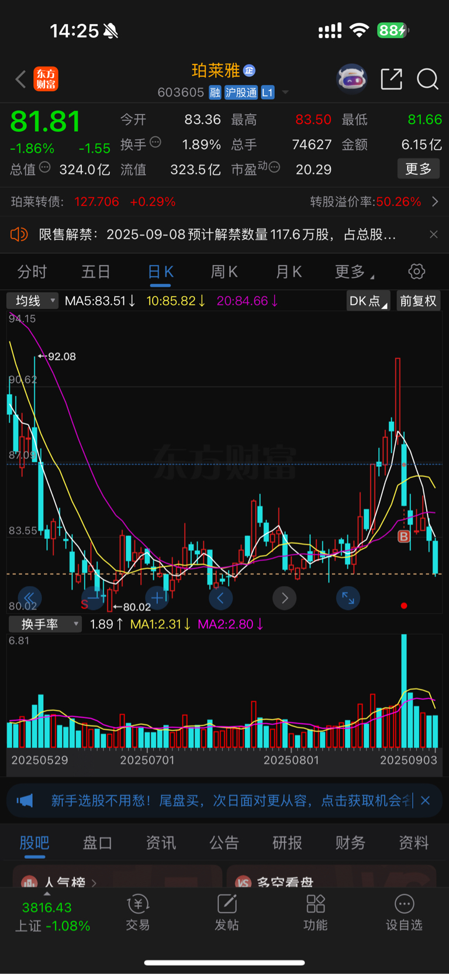The width and height of the screenshot is (449, 974).
Task: Tap the S sell-point marker on chart
Action: click(x=84, y=604)
